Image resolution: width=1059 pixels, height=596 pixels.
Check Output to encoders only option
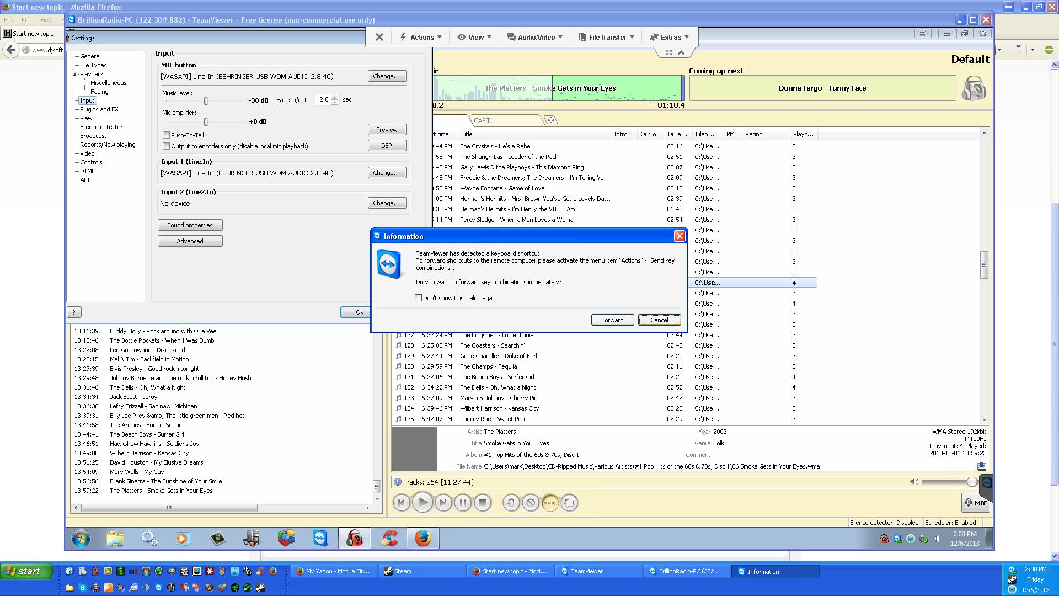tap(166, 146)
